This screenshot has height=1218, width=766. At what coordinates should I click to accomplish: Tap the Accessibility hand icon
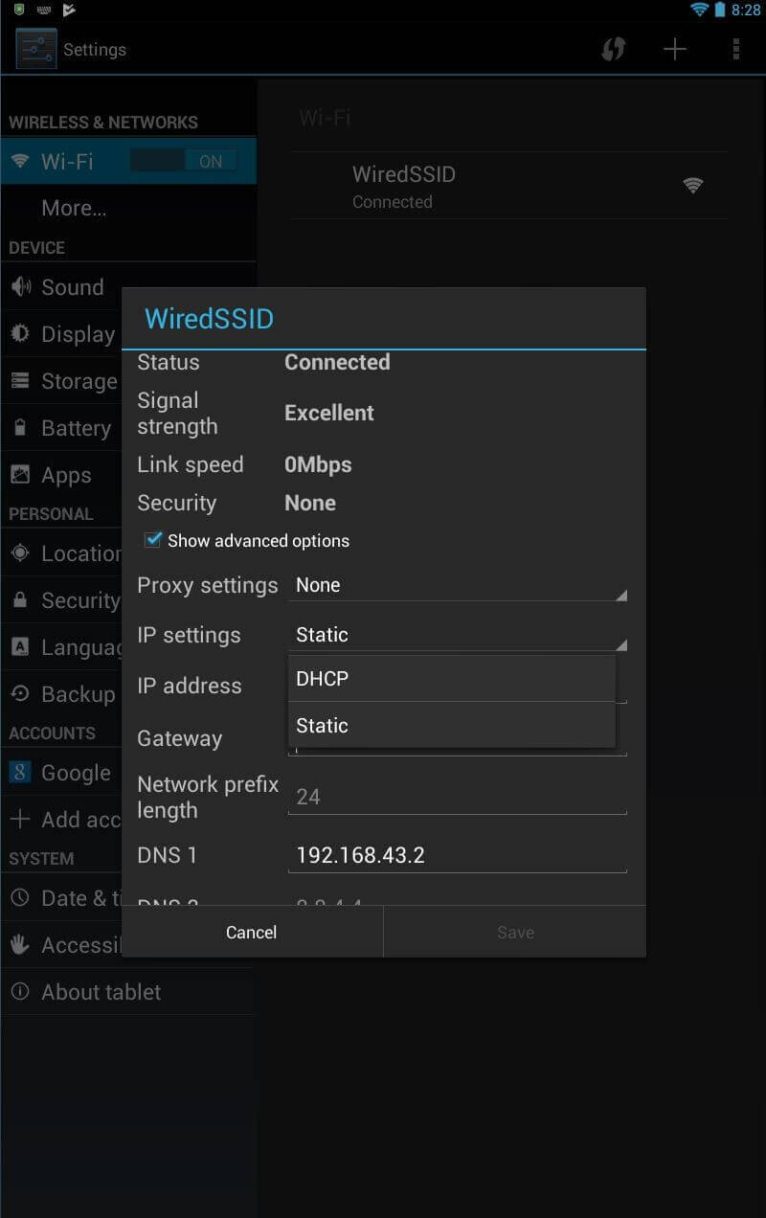coord(20,944)
